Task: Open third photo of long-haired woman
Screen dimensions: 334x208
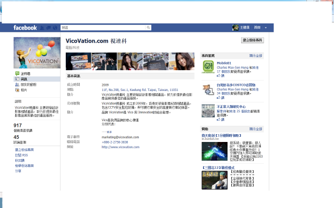Action: 130,61
